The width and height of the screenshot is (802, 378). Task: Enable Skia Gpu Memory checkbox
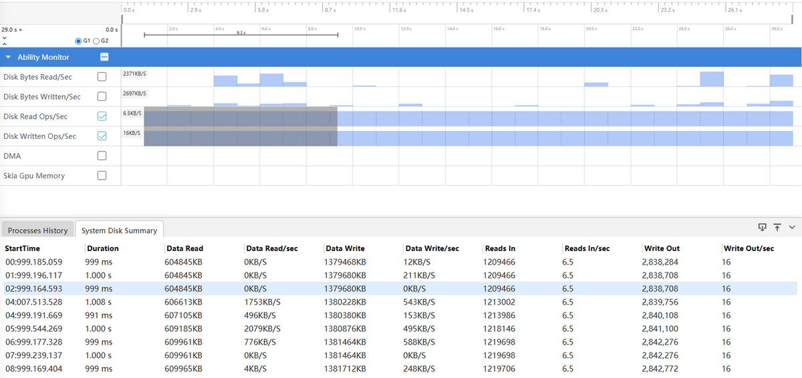pyautogui.click(x=102, y=176)
